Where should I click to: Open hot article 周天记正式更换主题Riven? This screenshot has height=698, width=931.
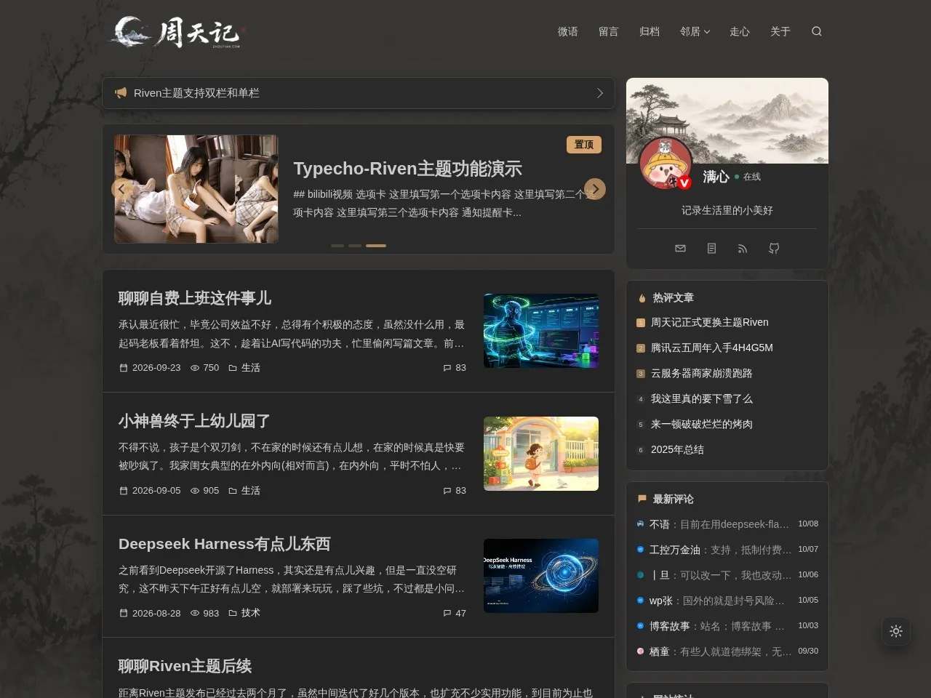[x=709, y=323]
